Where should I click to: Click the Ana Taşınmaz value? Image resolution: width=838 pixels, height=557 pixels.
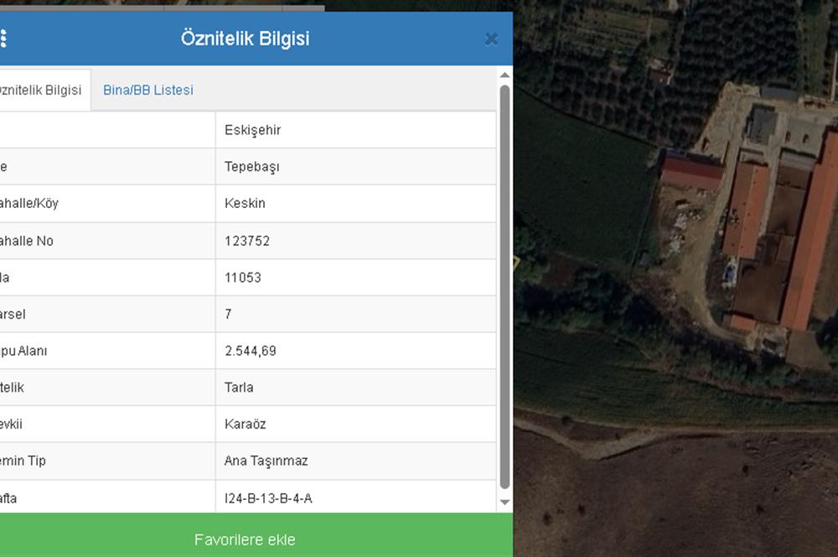[266, 461]
